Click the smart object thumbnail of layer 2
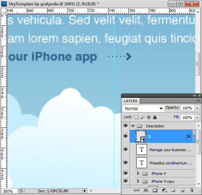 (141, 136)
